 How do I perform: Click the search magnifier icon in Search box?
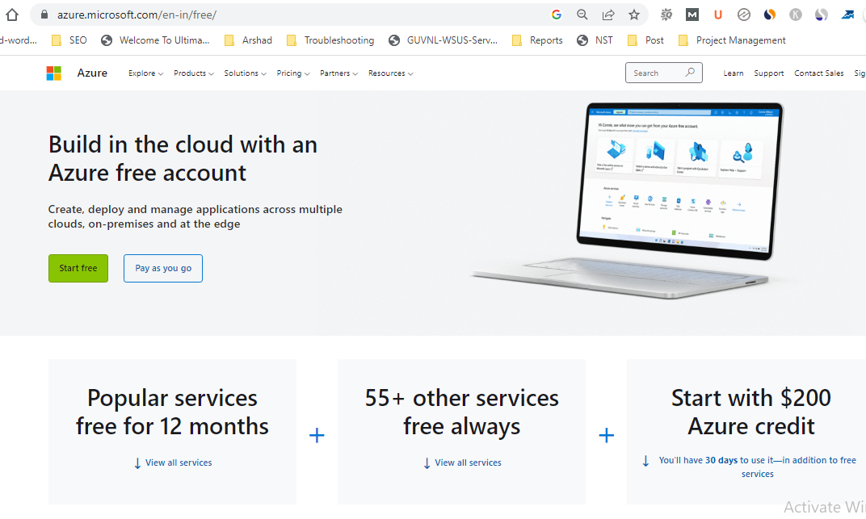(x=690, y=73)
